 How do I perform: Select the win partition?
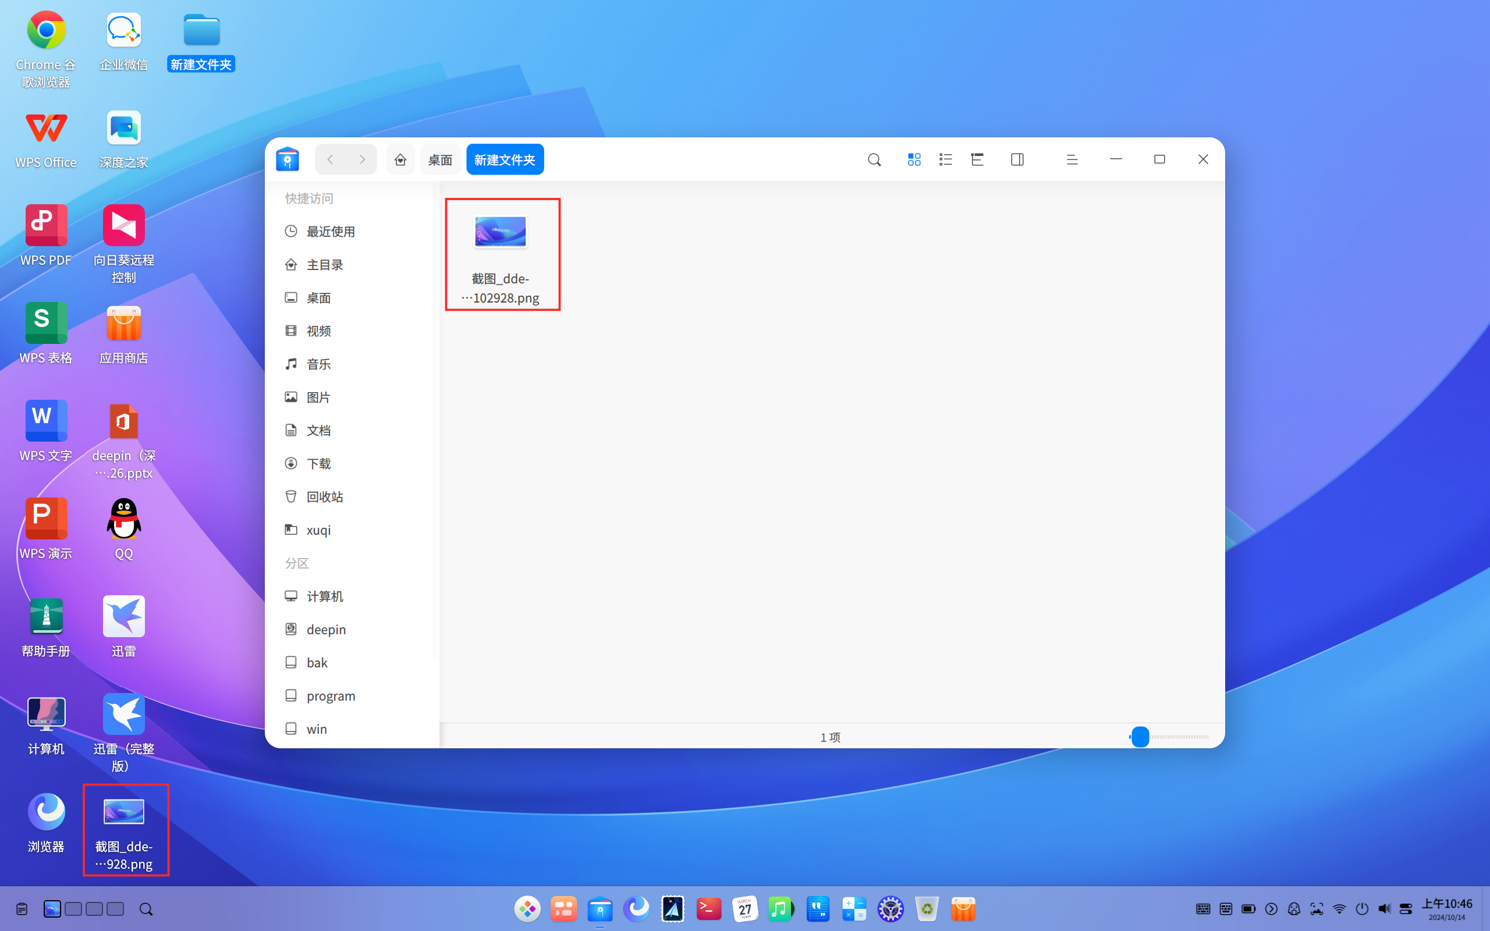click(x=352, y=729)
